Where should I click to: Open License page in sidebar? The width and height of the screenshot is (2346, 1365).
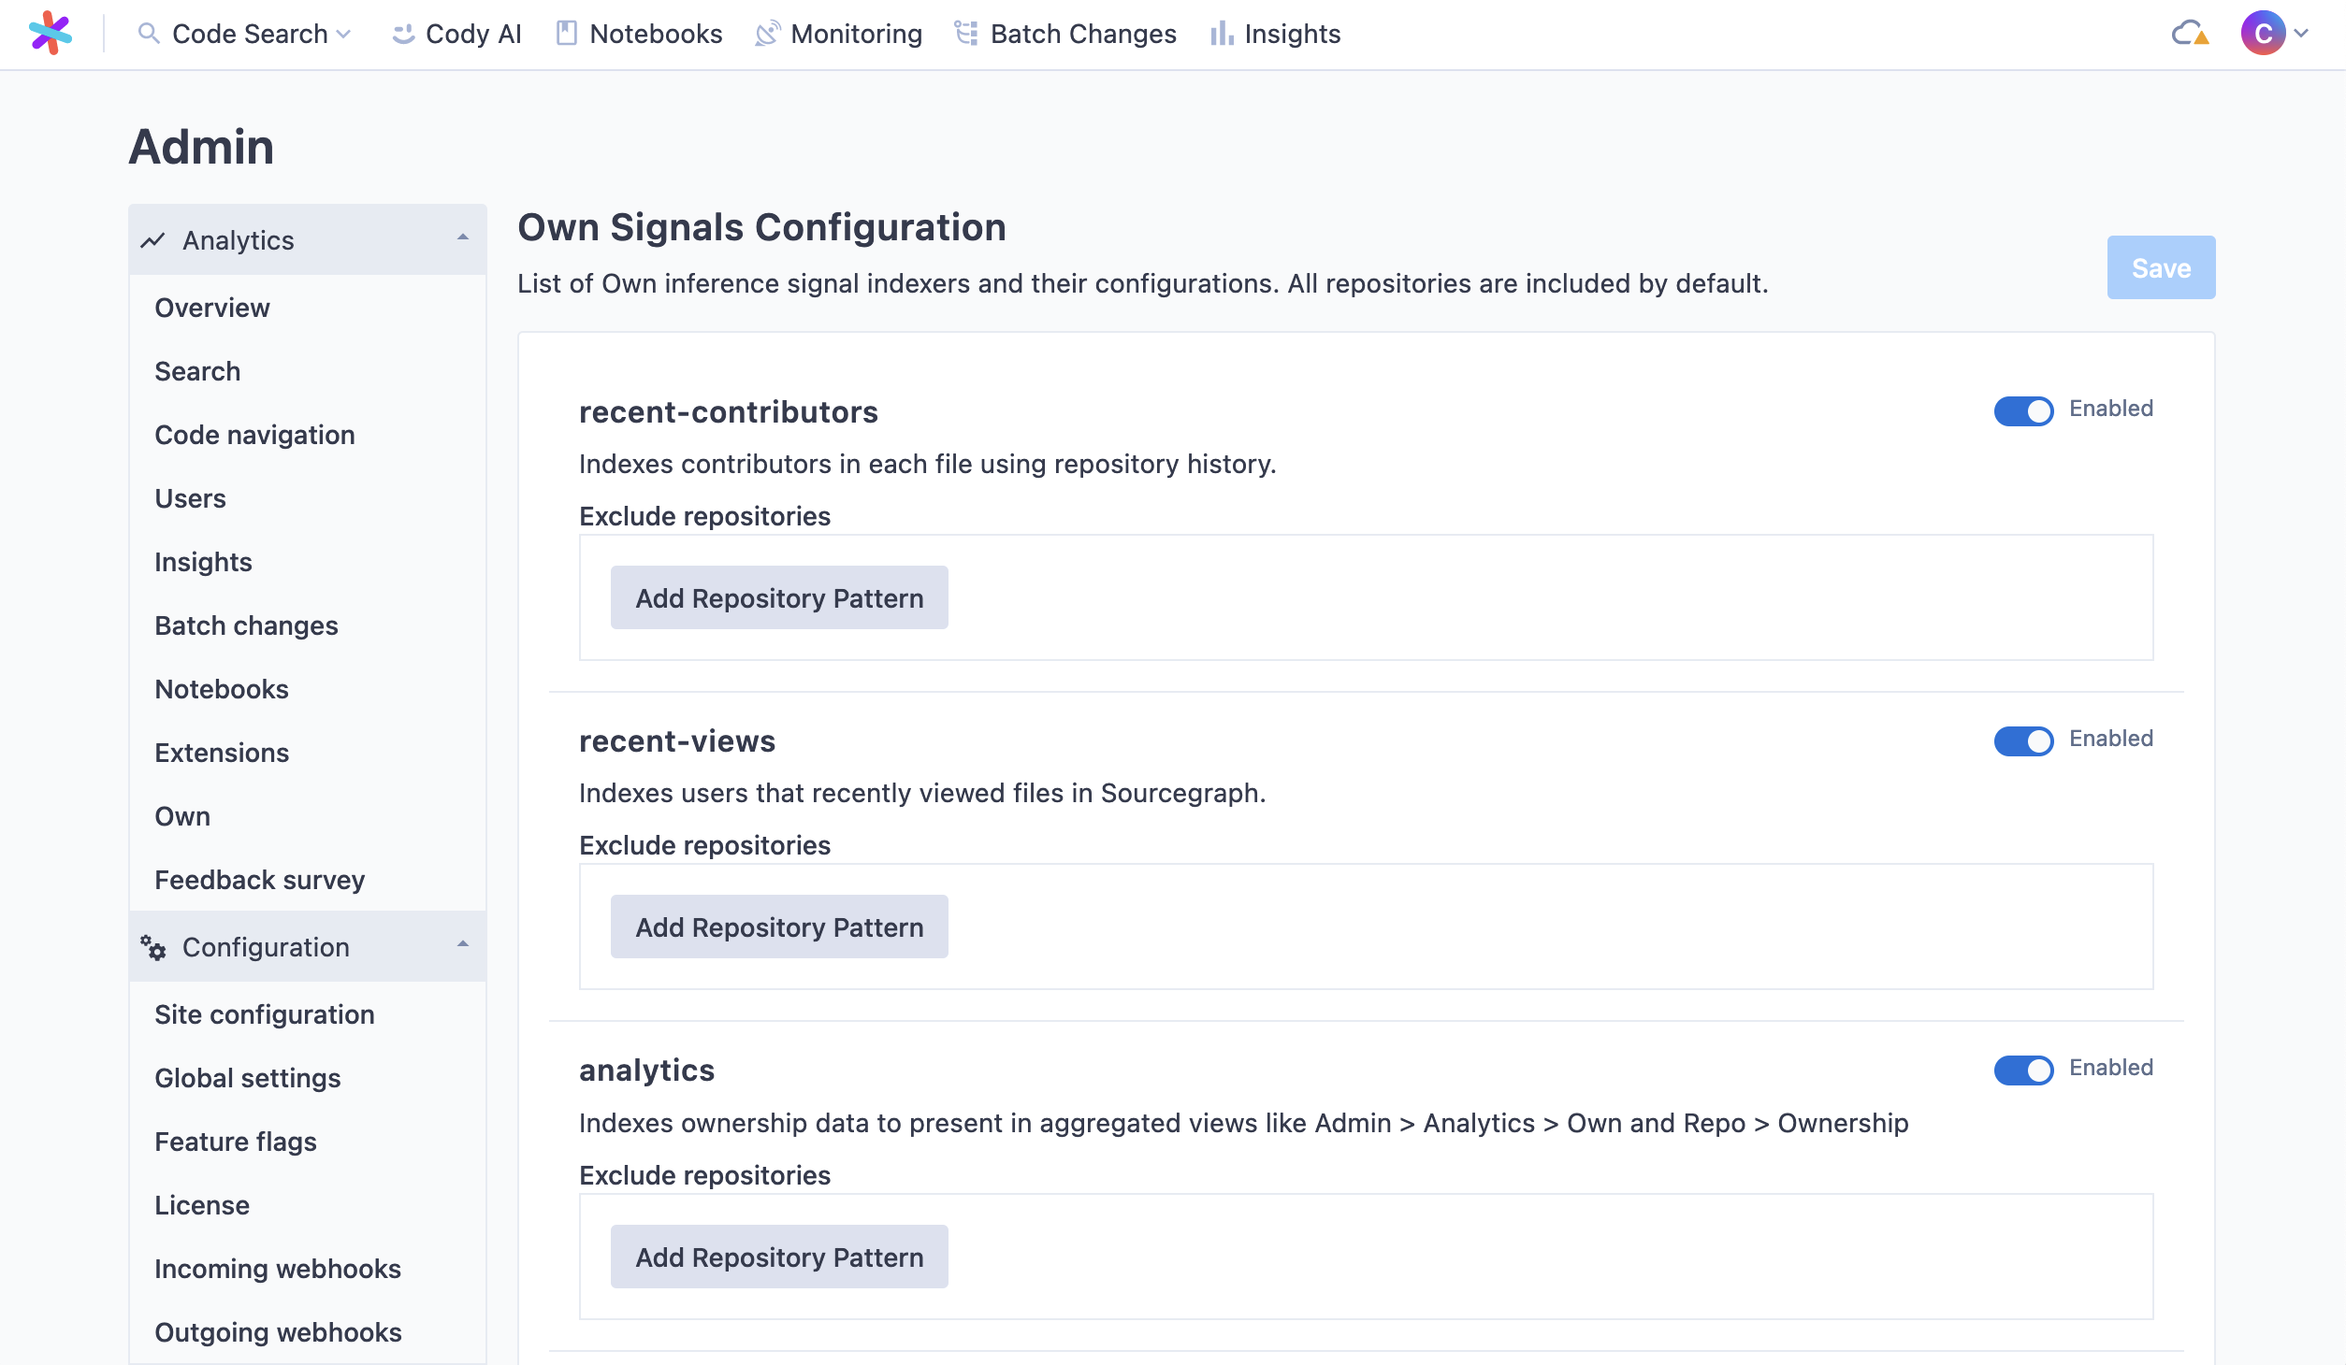[307, 1205]
